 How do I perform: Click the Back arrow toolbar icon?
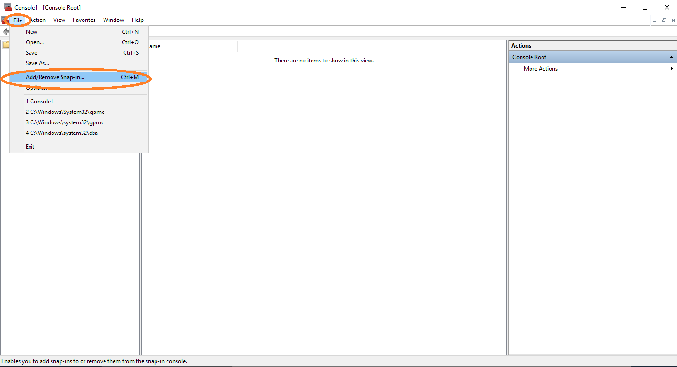[5, 31]
